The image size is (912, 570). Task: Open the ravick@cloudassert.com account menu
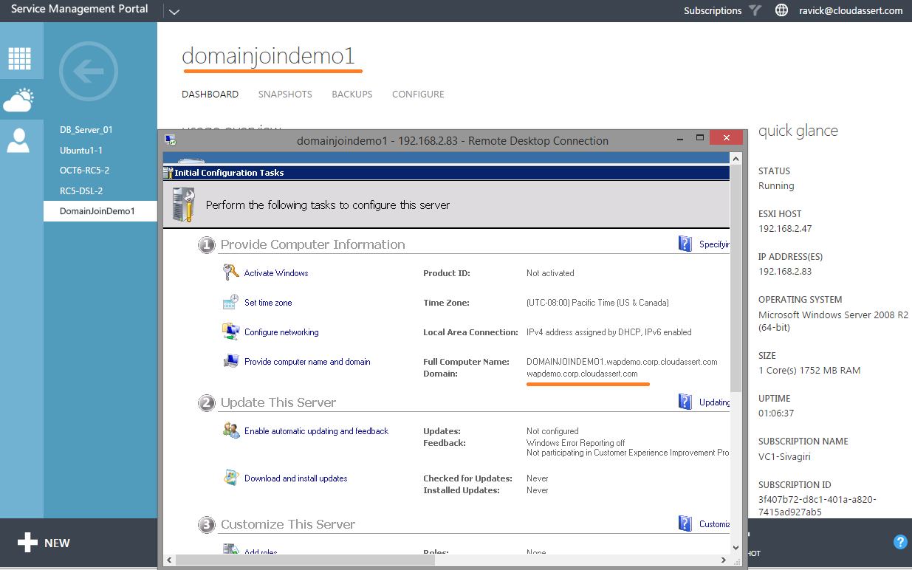[851, 10]
